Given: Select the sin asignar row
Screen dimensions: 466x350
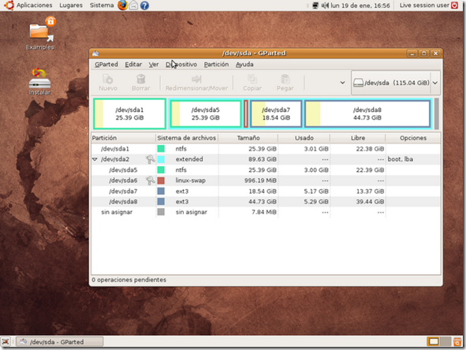Looking at the screenshot, I should [x=266, y=212].
